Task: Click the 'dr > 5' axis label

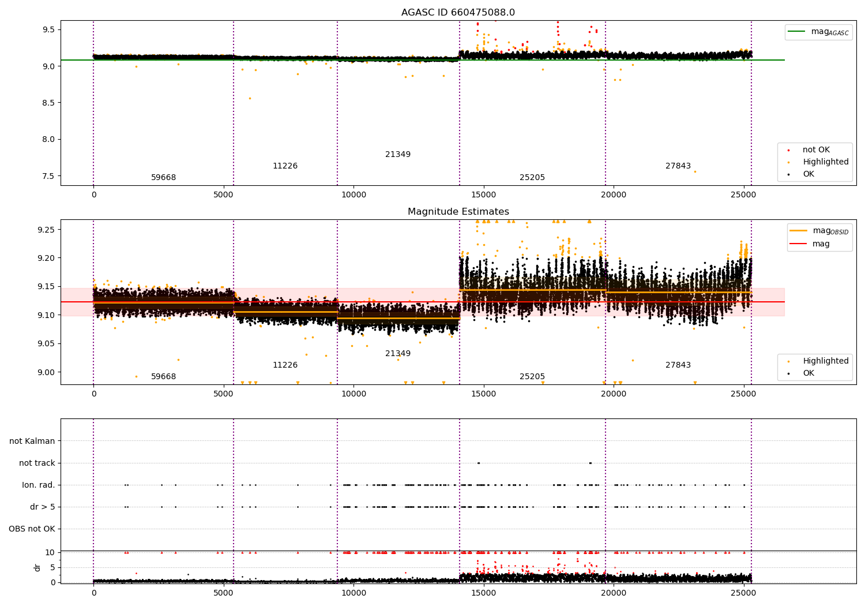Action: coord(43,507)
